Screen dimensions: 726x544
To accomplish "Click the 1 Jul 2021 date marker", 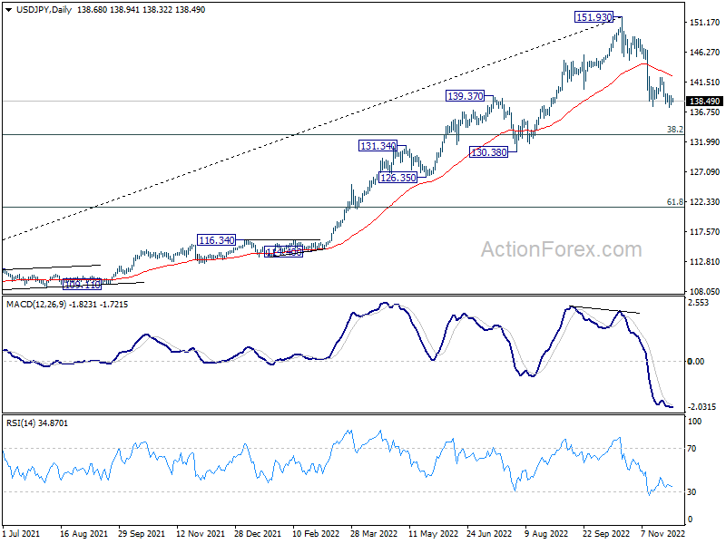I will pyautogui.click(x=21, y=534).
